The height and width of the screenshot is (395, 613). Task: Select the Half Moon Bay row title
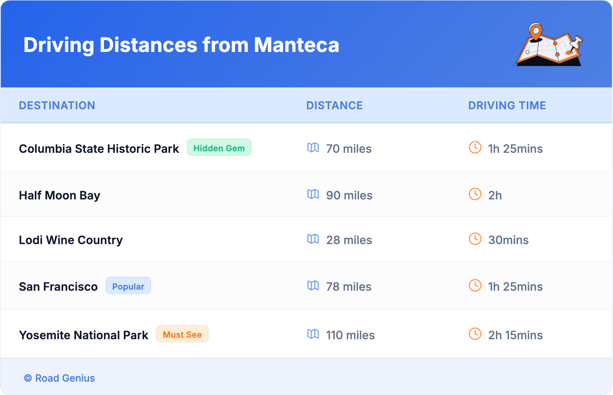pos(60,195)
